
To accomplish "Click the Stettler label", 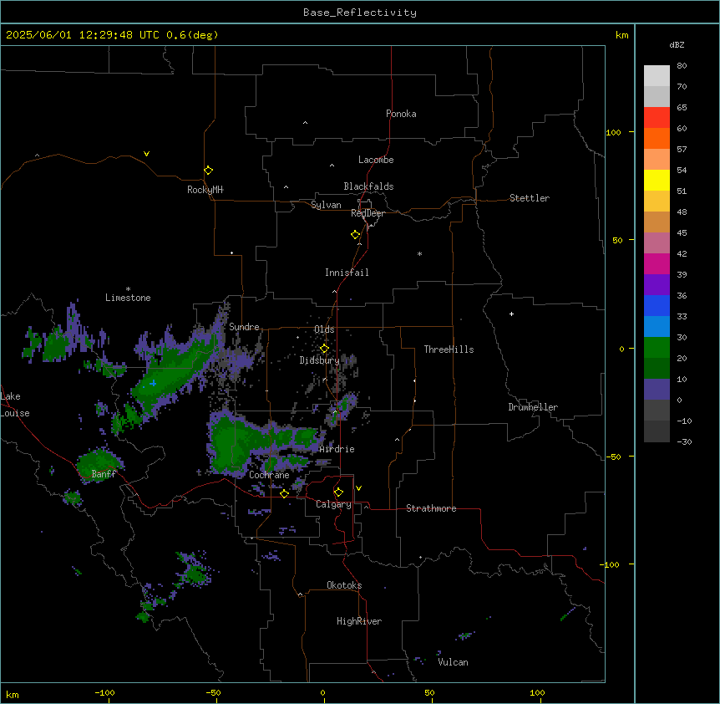I will point(530,198).
